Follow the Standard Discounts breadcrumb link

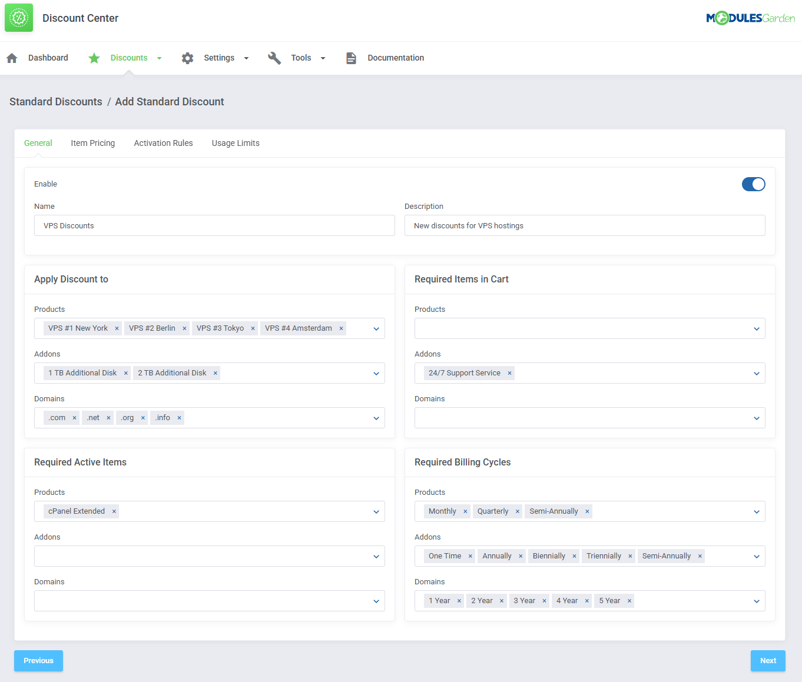click(55, 101)
